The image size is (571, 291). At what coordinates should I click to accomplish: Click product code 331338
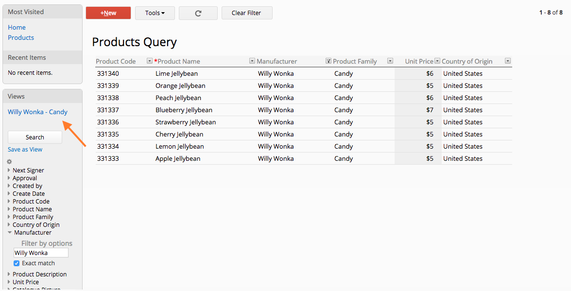click(108, 98)
